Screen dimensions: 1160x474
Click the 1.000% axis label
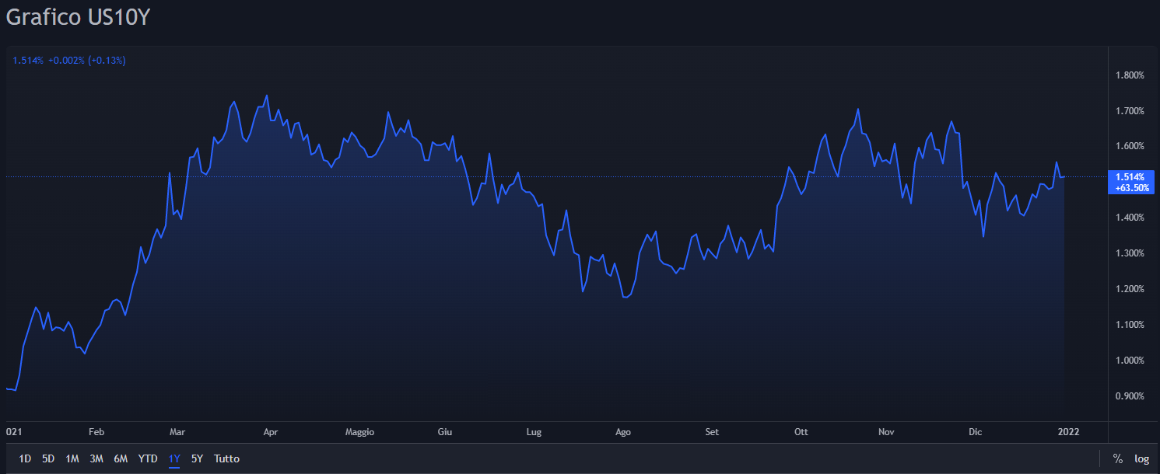1130,361
